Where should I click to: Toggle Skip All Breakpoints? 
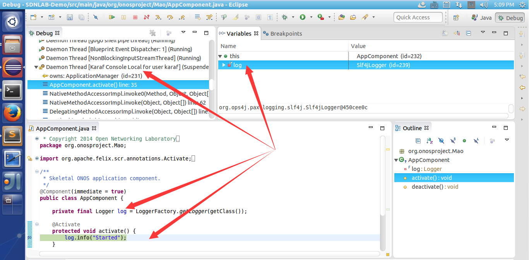(x=96, y=17)
